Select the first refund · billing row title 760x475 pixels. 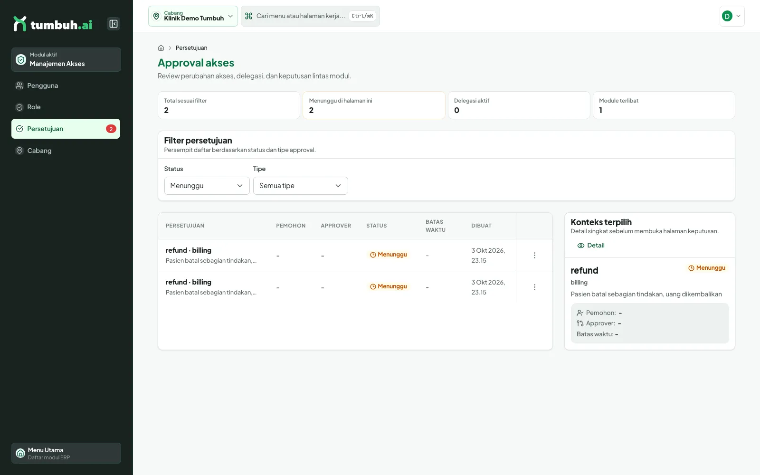pos(189,250)
